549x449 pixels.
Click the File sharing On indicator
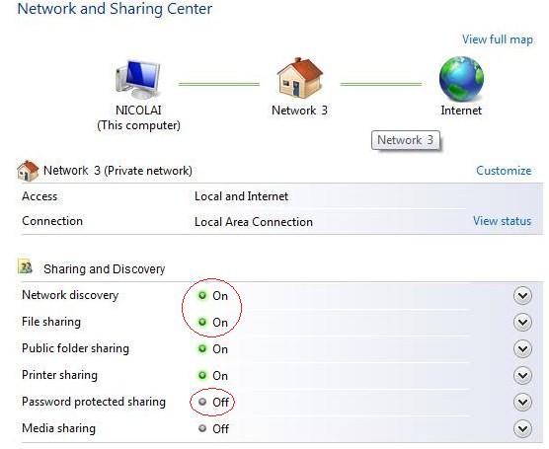click(213, 322)
